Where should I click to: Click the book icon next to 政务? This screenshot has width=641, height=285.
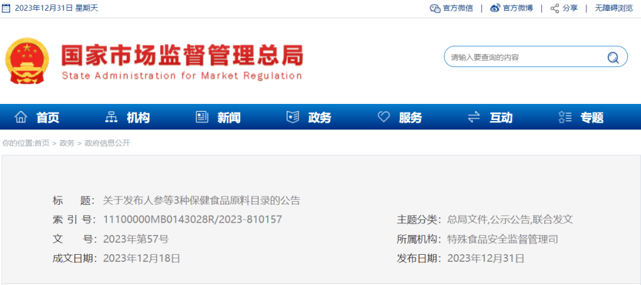tap(293, 118)
